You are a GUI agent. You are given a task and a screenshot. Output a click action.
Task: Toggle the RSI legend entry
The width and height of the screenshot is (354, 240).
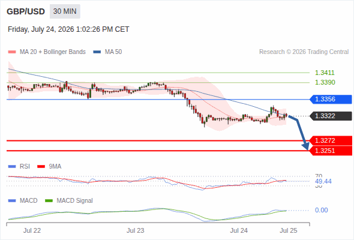click(x=19, y=166)
